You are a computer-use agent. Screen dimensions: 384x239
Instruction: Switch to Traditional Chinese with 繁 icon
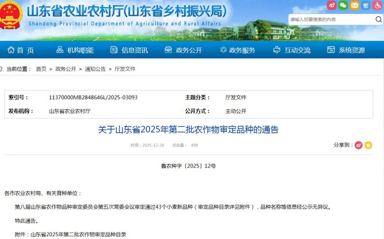point(366,5)
